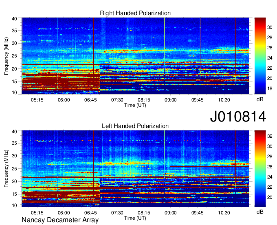Click the 09:00 tick of the Right Handed plot
The image size is (277, 225).
170,100
